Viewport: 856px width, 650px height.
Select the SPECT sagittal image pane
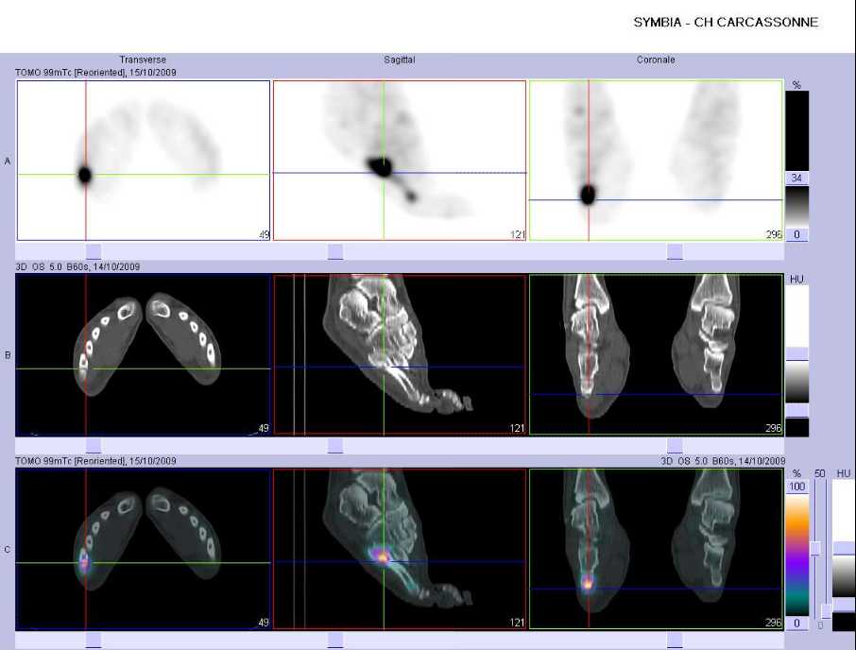[x=400, y=161]
